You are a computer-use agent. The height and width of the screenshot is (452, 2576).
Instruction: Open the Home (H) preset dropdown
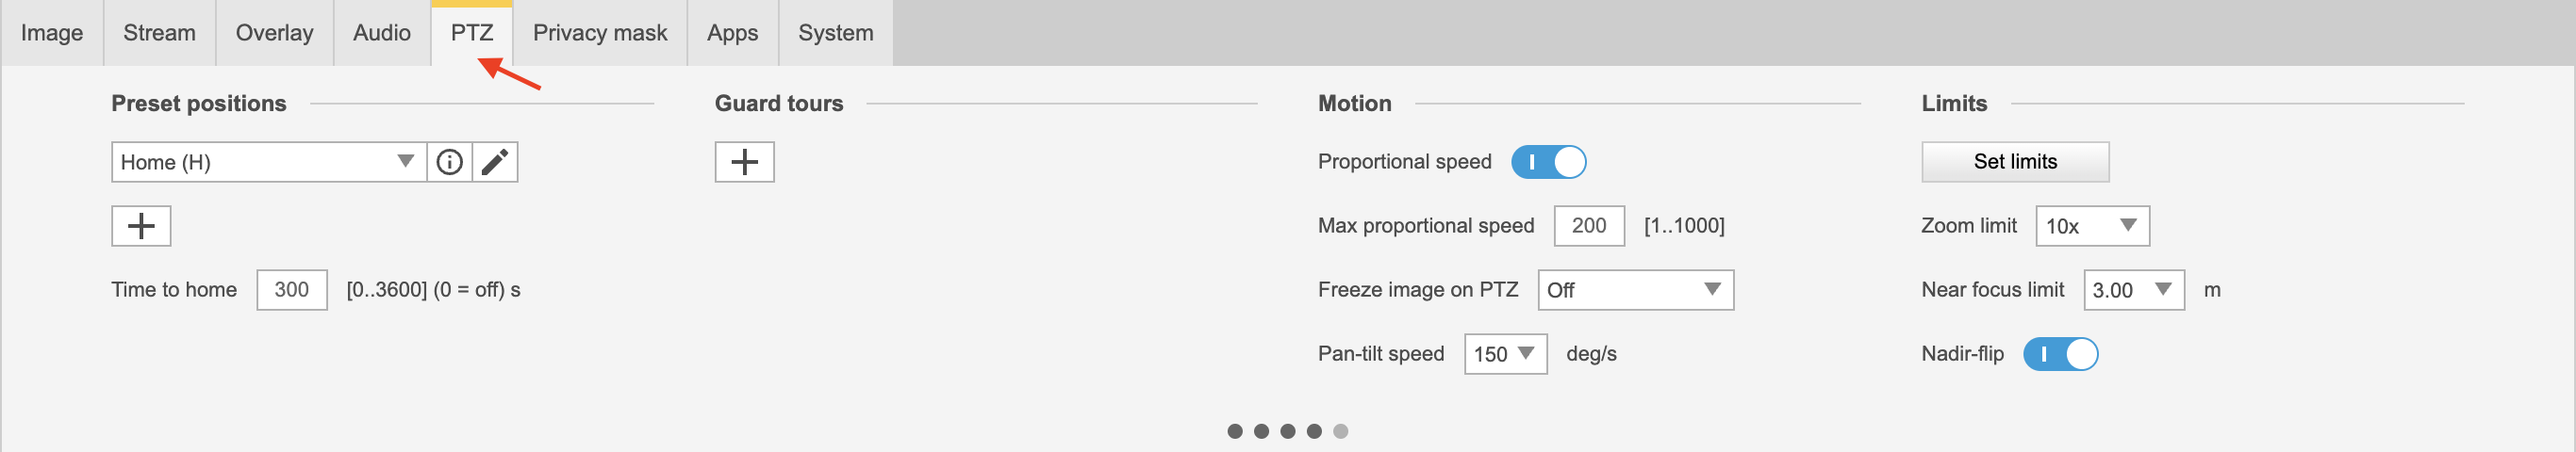[x=269, y=162]
